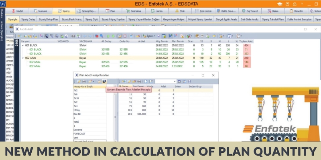Click the green up arrow in Asorti Adet toolbar
The height and width of the screenshot is (160, 321).
point(108,36)
